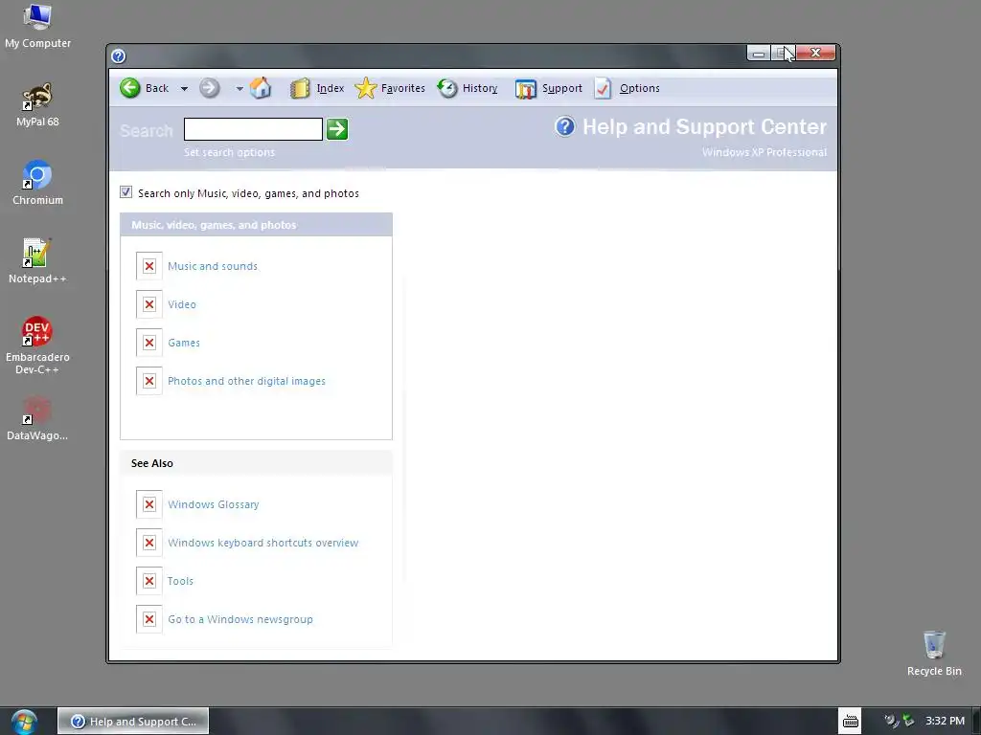This screenshot has width=981, height=735.
Task: Click the History toolbar label
Action: [480, 88]
